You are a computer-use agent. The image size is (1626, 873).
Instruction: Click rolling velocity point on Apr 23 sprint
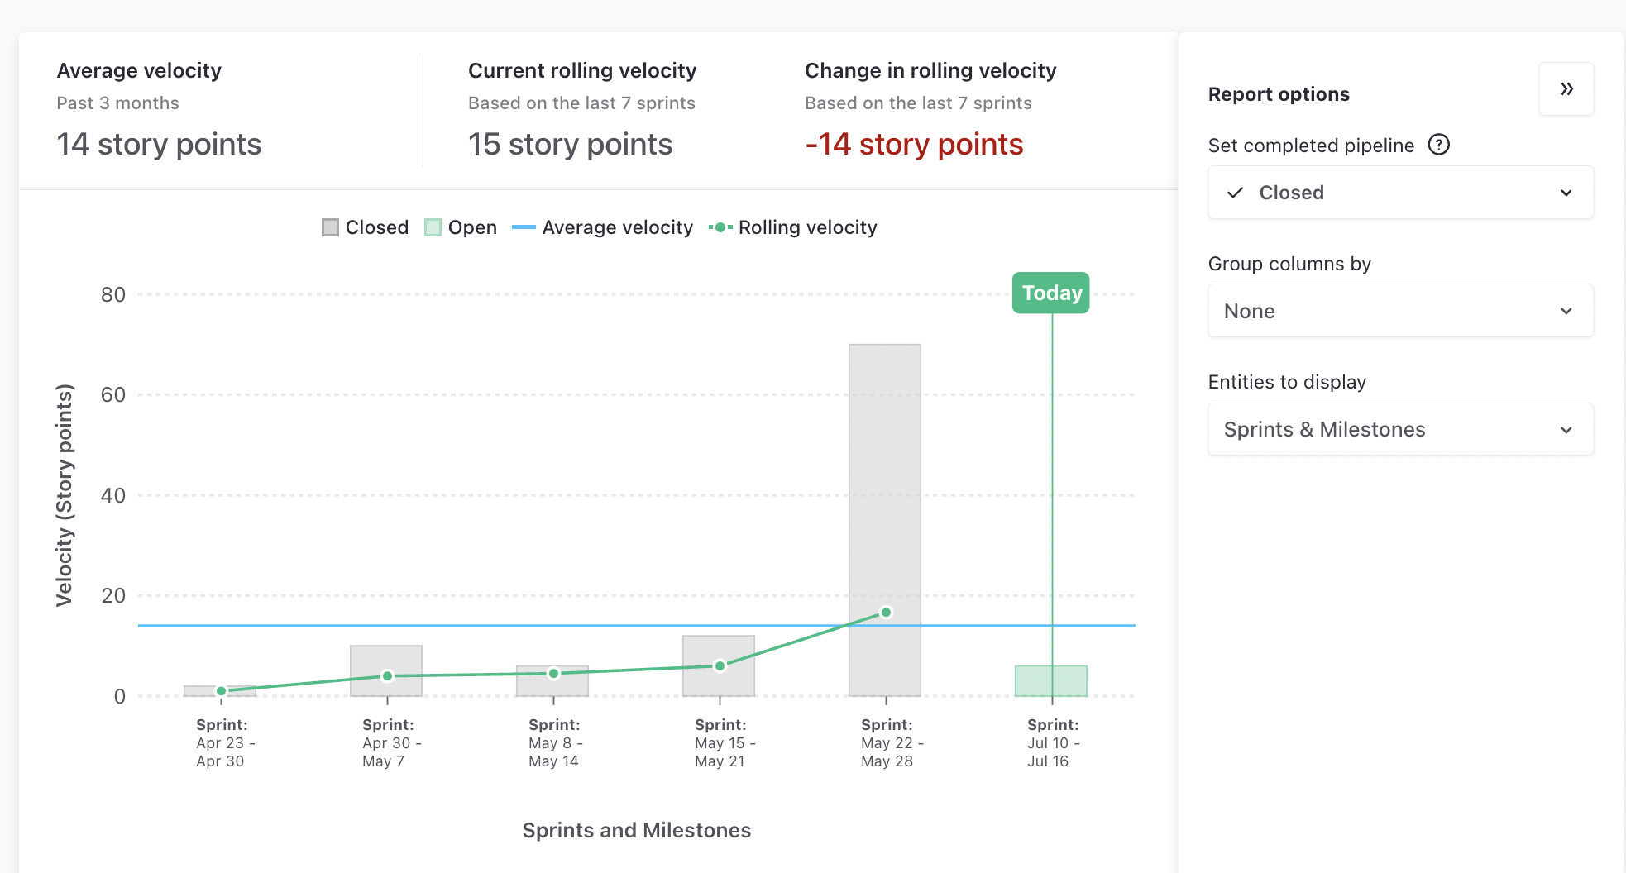(x=221, y=691)
